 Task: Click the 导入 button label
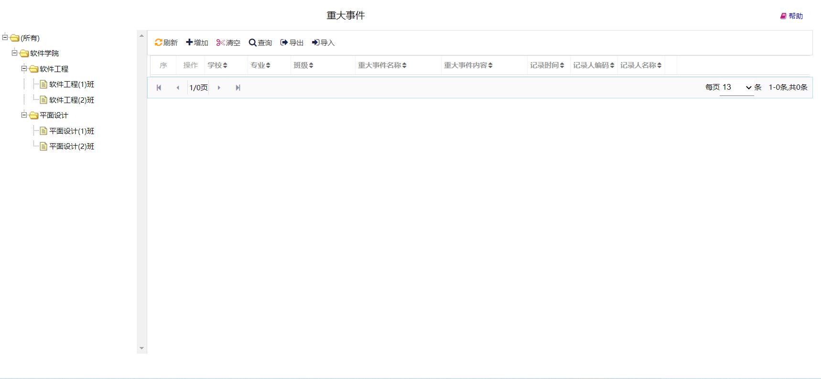click(x=327, y=43)
